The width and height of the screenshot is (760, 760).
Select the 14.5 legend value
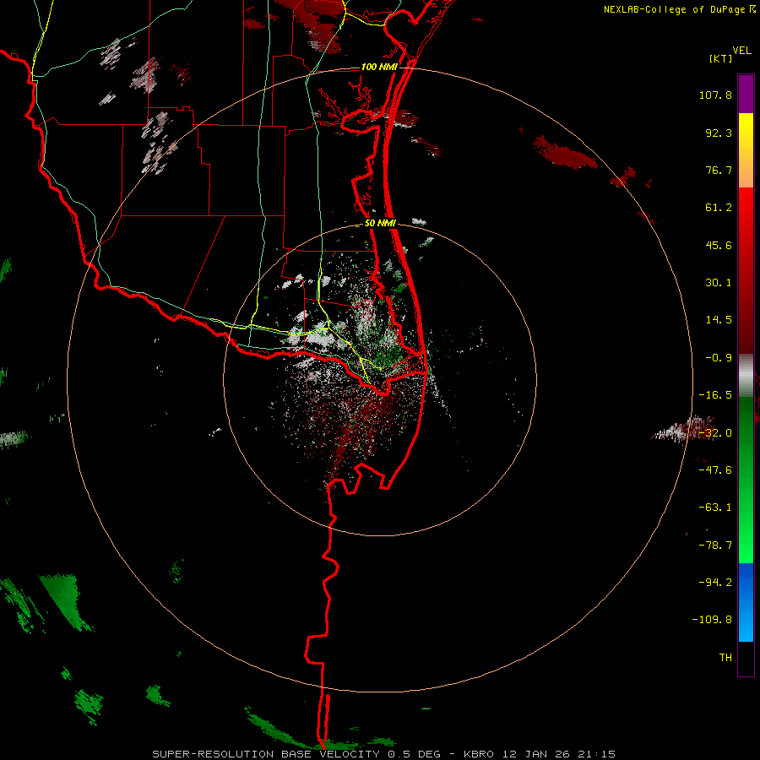pyautogui.click(x=719, y=320)
